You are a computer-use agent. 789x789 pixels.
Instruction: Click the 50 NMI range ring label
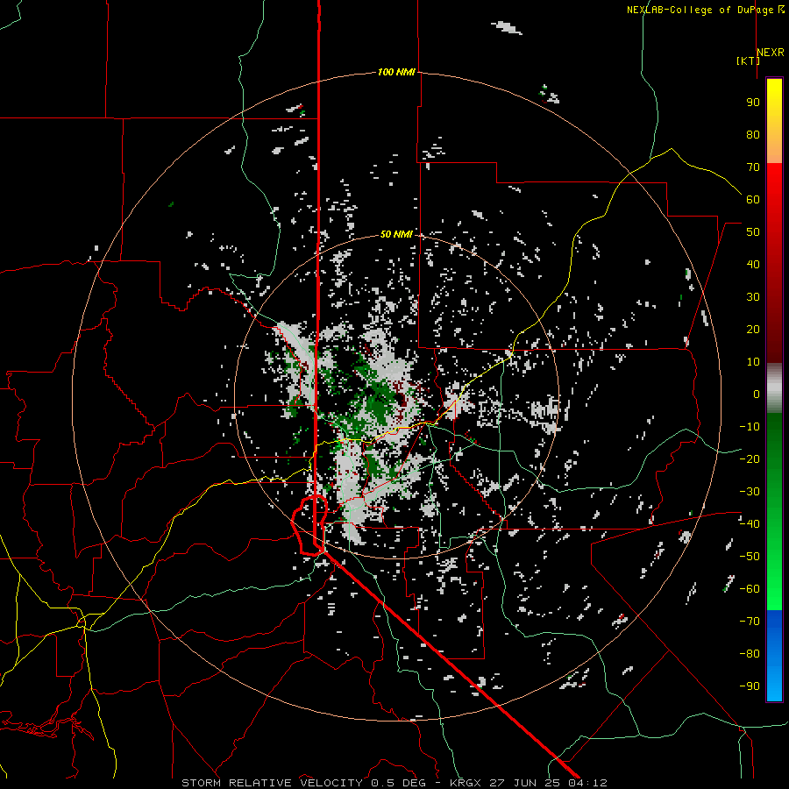(x=396, y=234)
